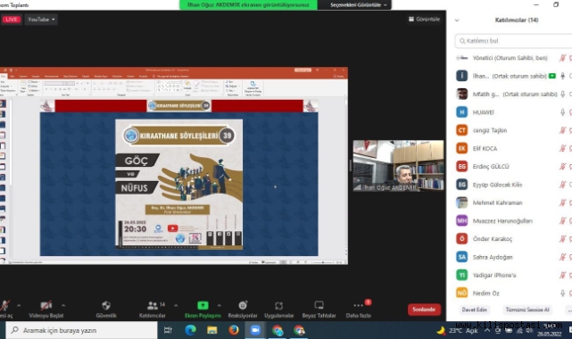The height and width of the screenshot is (339, 572).
Task: Unmute microphone with Sesi aç icon
Action: pyautogui.click(x=4, y=305)
